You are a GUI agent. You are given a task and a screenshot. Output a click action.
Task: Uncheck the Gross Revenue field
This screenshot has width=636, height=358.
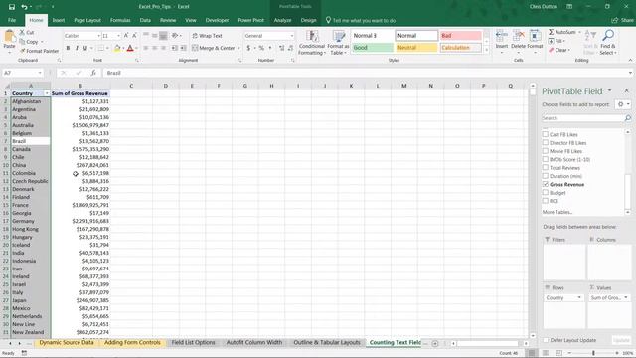(x=546, y=184)
